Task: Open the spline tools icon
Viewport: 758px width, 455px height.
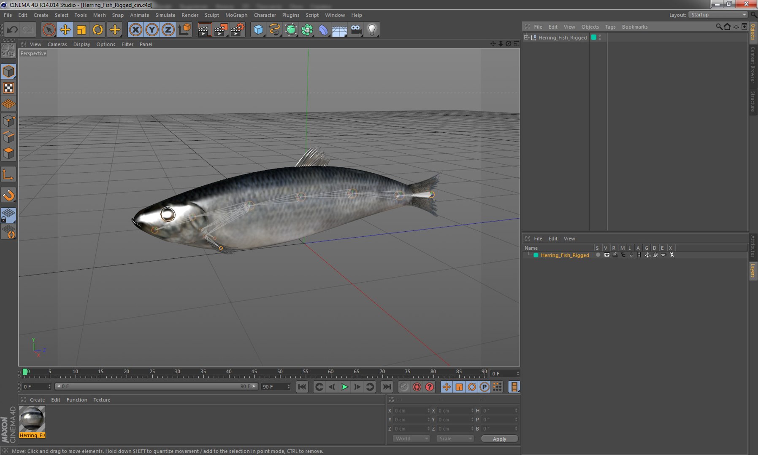Action: (275, 29)
